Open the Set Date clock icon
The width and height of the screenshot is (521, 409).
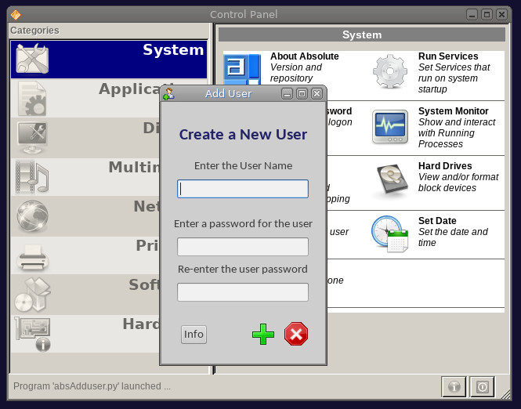click(x=389, y=234)
